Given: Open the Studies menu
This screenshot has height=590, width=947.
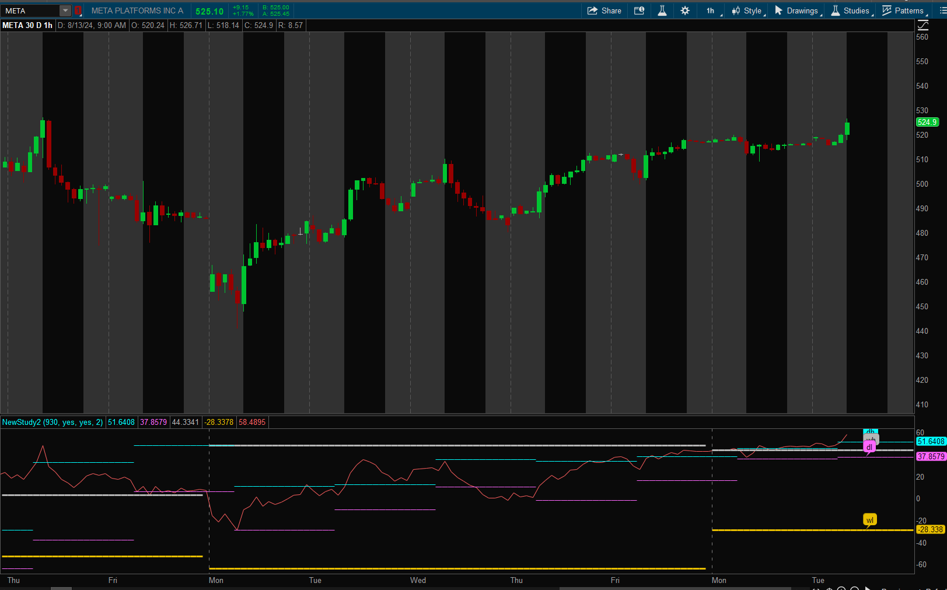Looking at the screenshot, I should [851, 11].
